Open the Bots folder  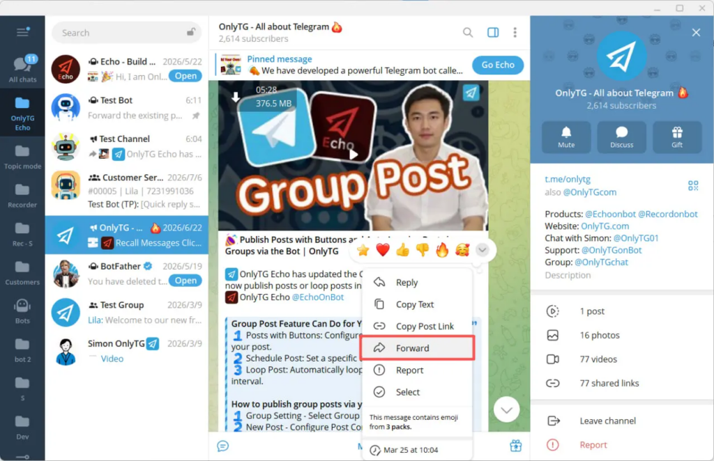click(22, 311)
